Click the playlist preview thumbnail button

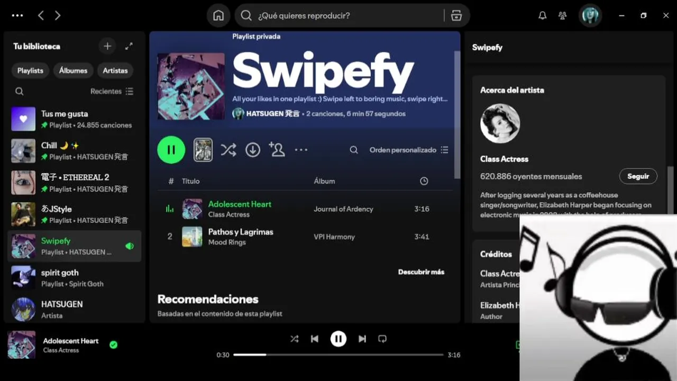click(x=203, y=150)
